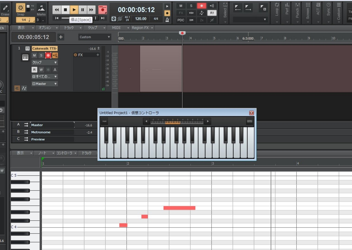The width and height of the screenshot is (352, 250).
Task: Click the red now-time marker on timeline
Action: point(182,33)
